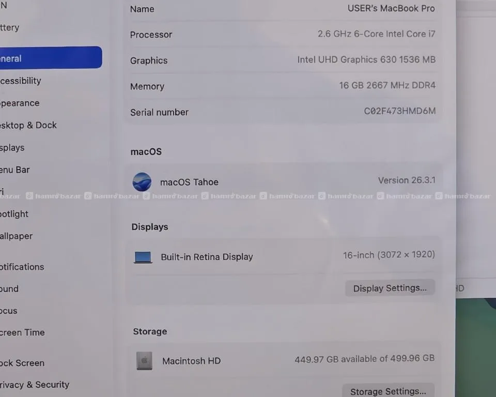Click the Graphics label

point(149,60)
